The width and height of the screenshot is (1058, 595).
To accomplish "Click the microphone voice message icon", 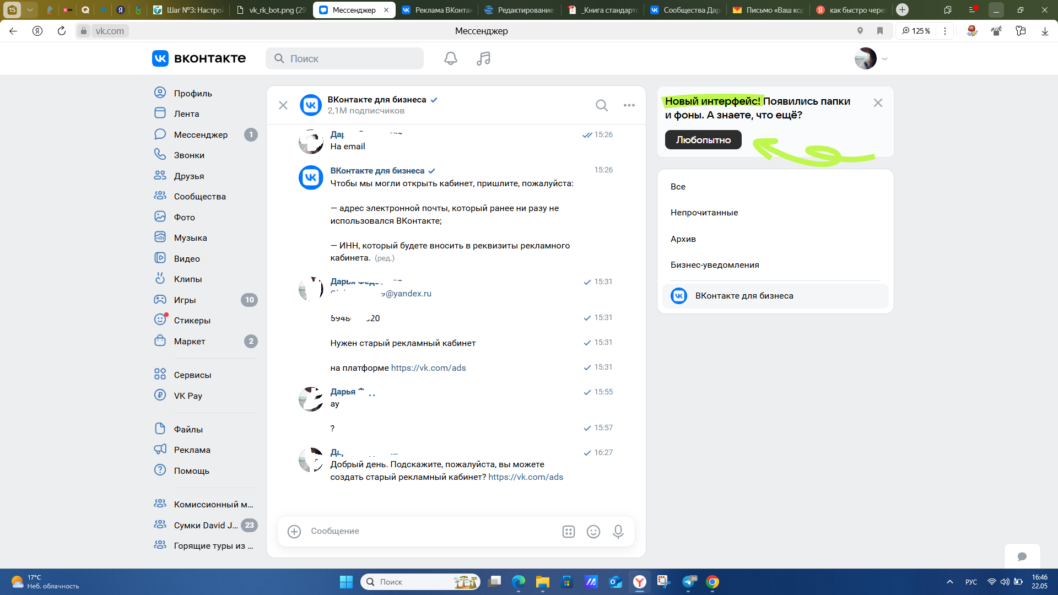I will (618, 531).
